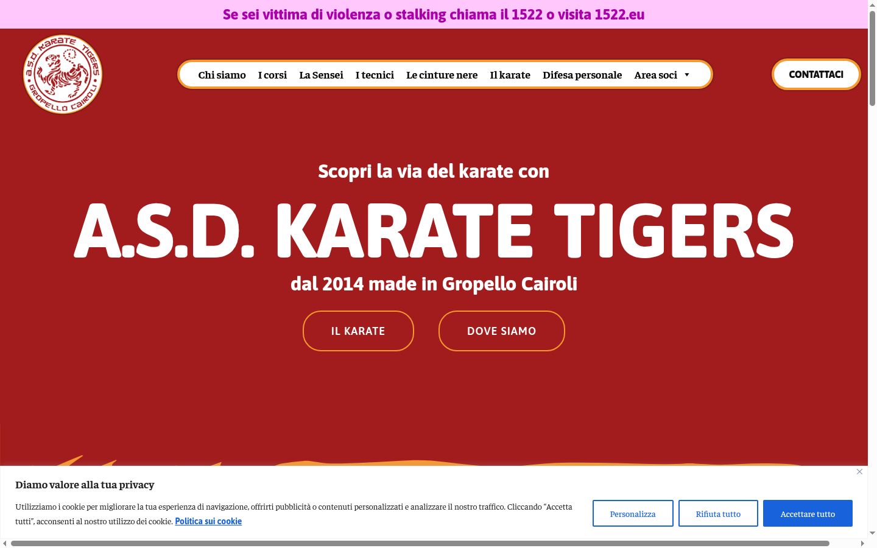This screenshot has width=877, height=548.
Task: Accept cookies with Accettare tutto
Action: tap(808, 513)
